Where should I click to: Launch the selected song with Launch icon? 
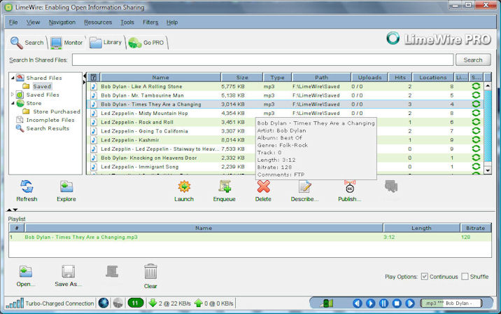[x=184, y=186]
